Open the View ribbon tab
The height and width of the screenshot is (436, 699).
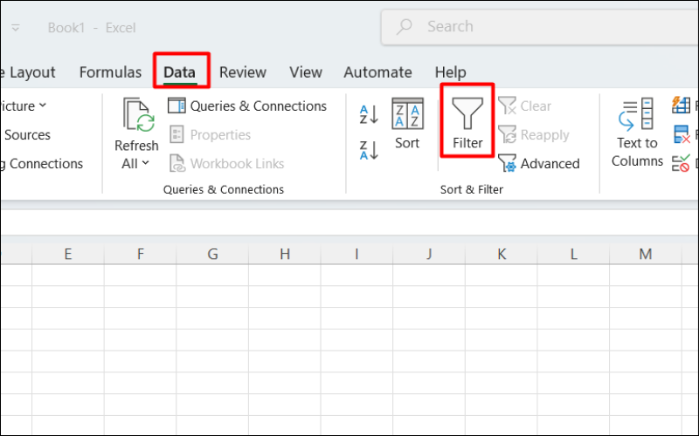coord(306,72)
